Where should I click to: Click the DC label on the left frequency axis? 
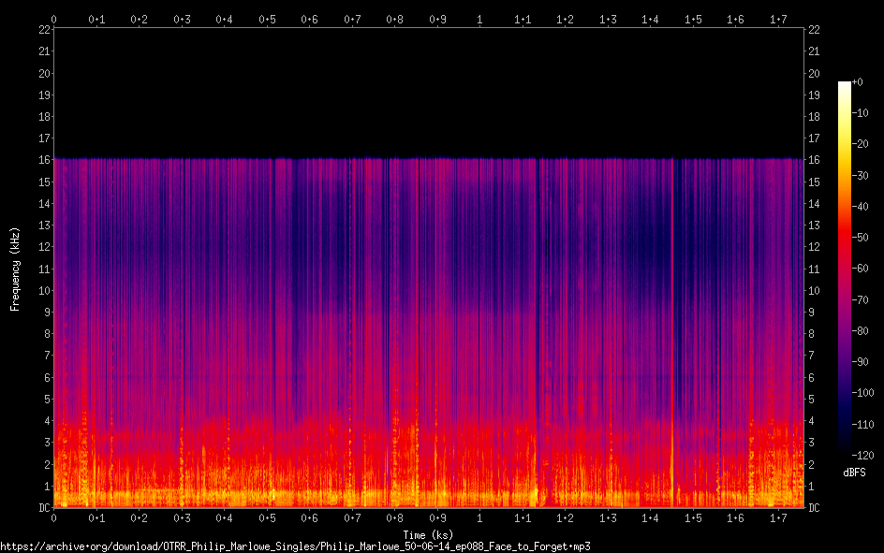(42, 508)
